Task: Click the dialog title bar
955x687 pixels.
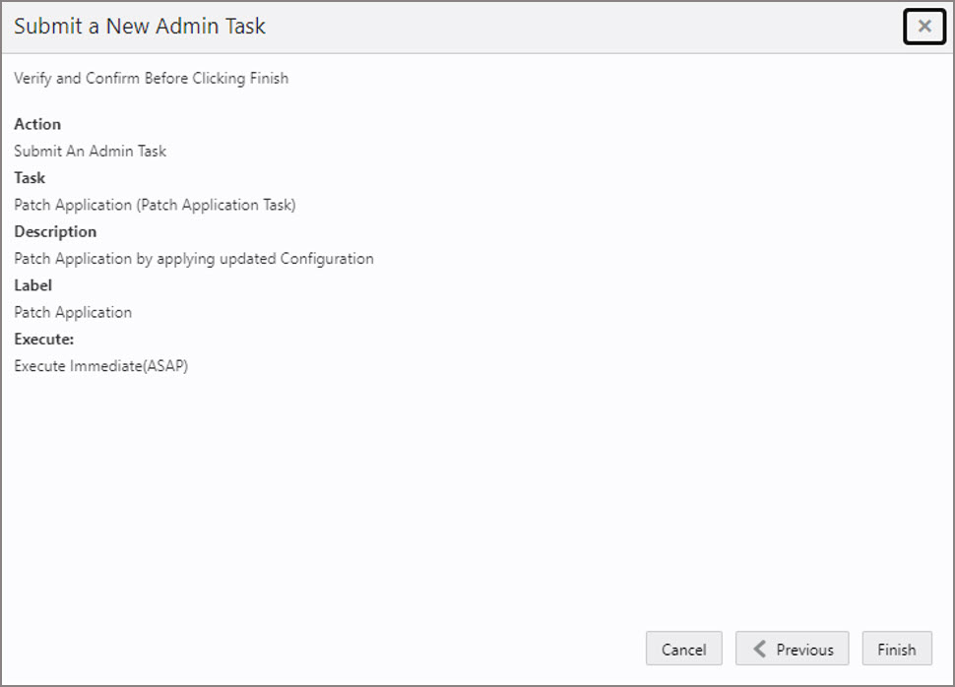Action: [x=443, y=27]
